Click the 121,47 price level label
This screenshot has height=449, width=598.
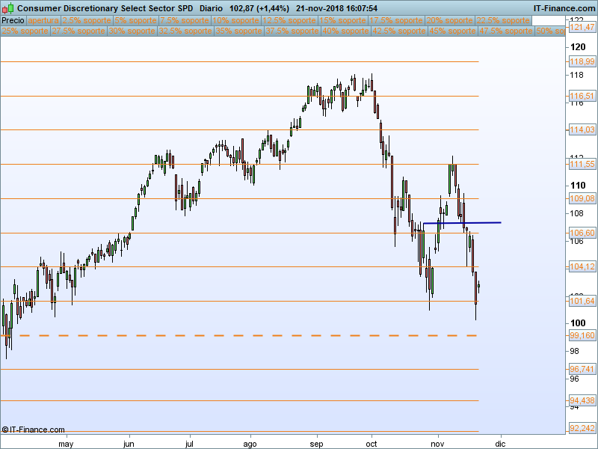pos(582,27)
